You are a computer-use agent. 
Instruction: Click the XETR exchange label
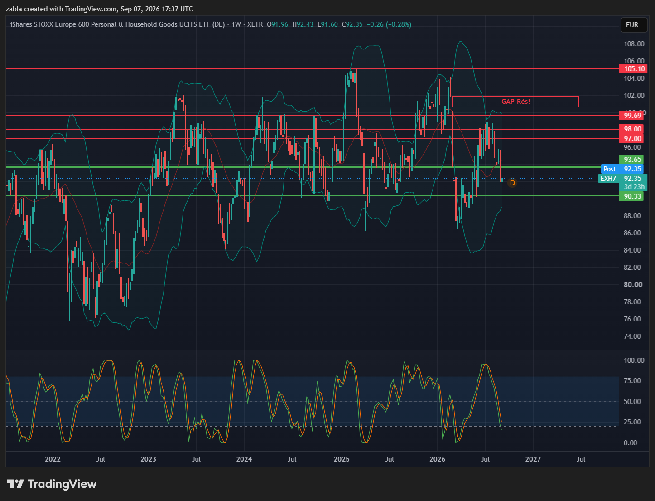pyautogui.click(x=255, y=24)
